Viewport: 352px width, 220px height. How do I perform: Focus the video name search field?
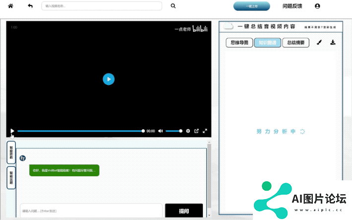click(102, 6)
